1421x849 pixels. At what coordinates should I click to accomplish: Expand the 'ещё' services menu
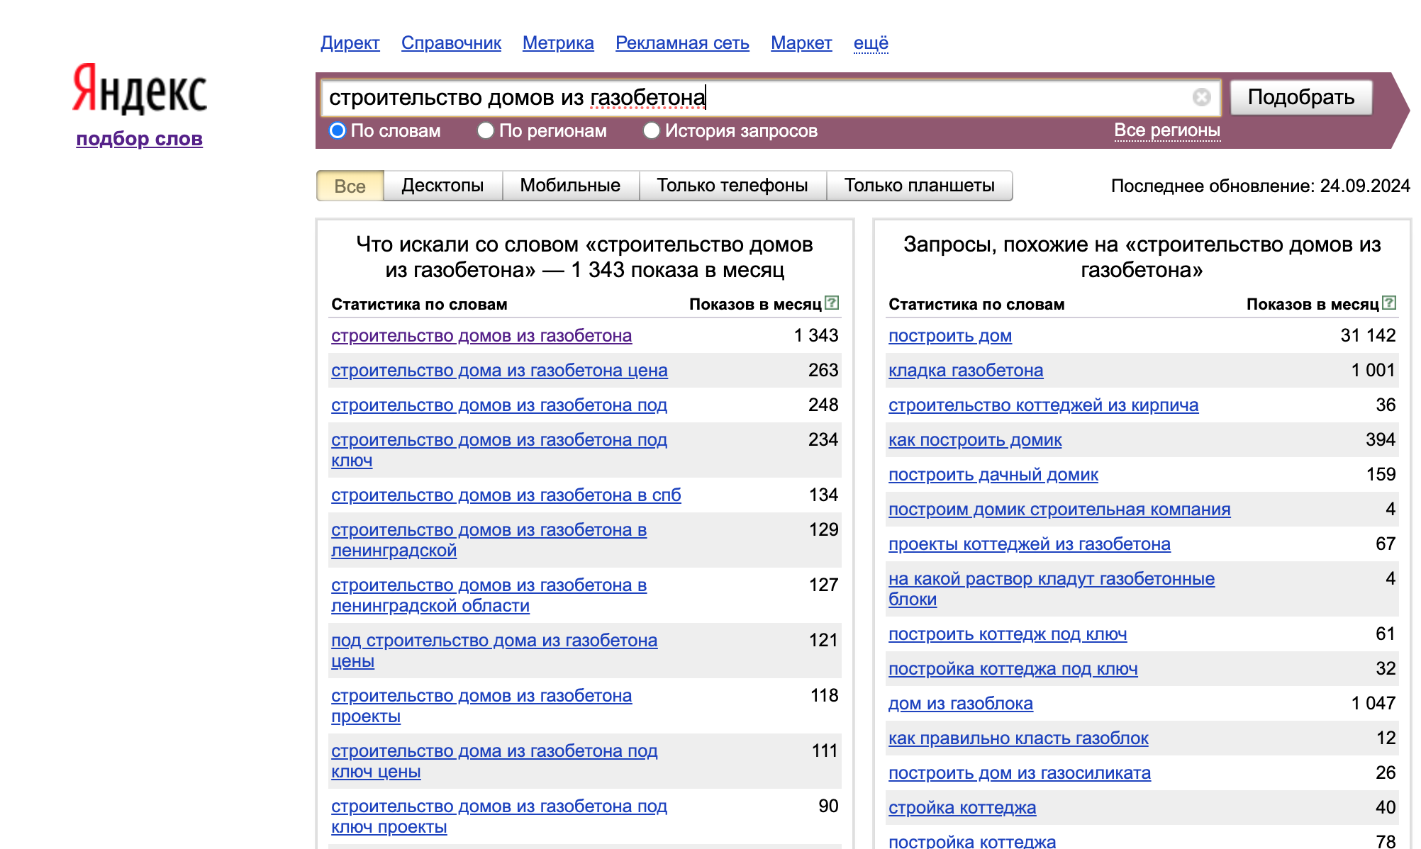pos(871,43)
